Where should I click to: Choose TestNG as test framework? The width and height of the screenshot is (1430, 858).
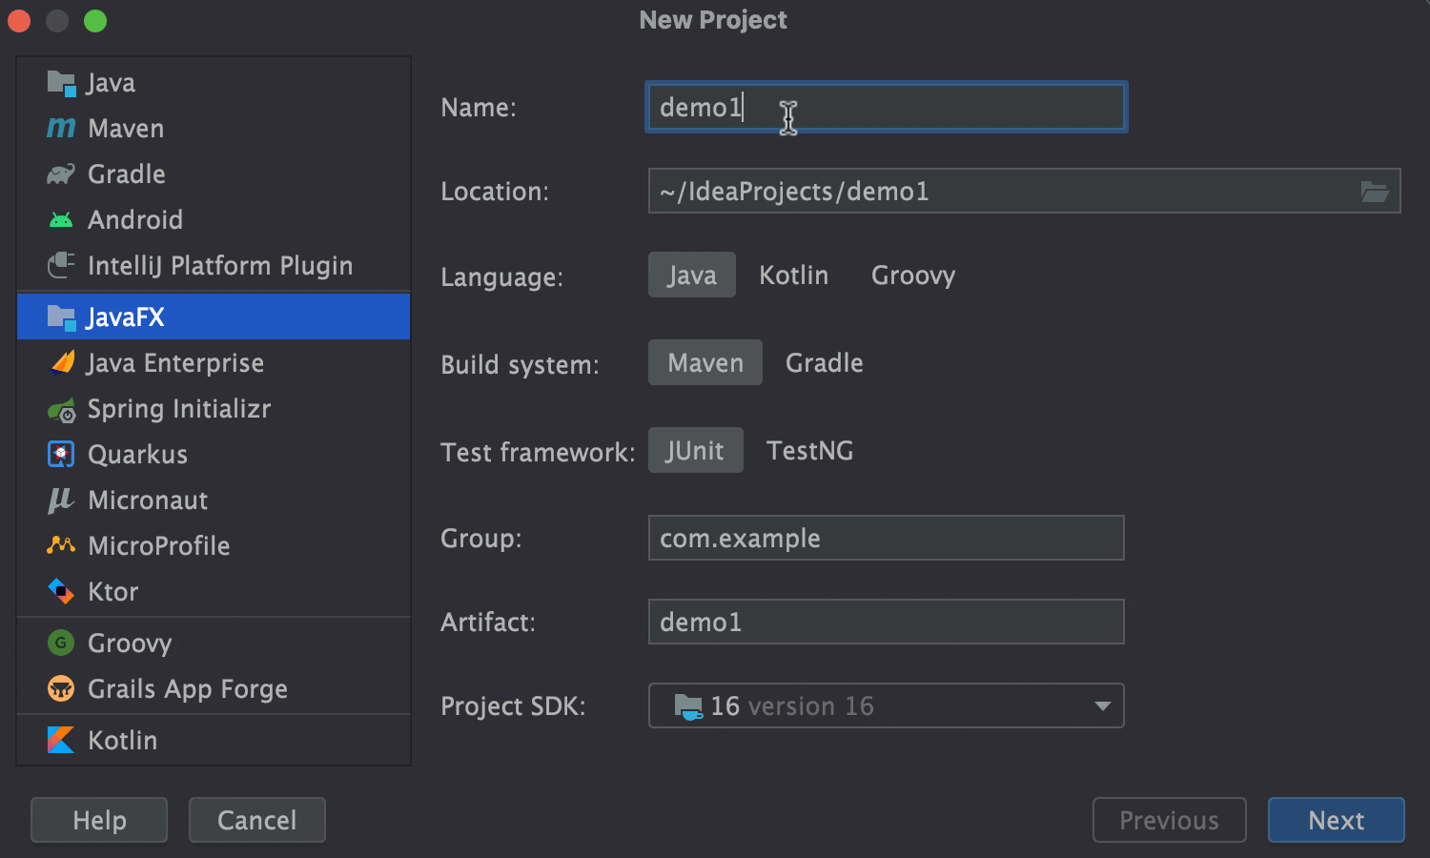(809, 451)
